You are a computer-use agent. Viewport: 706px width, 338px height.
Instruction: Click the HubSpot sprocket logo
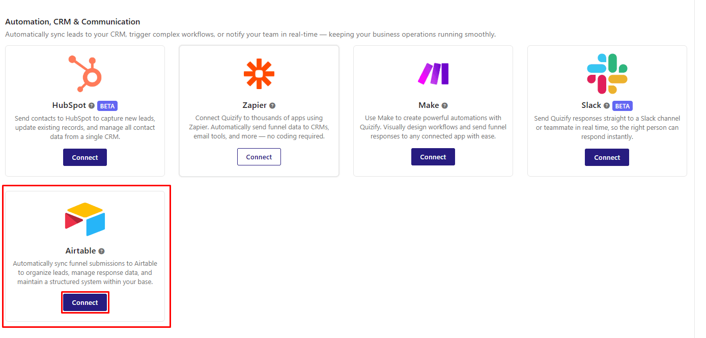(85, 73)
